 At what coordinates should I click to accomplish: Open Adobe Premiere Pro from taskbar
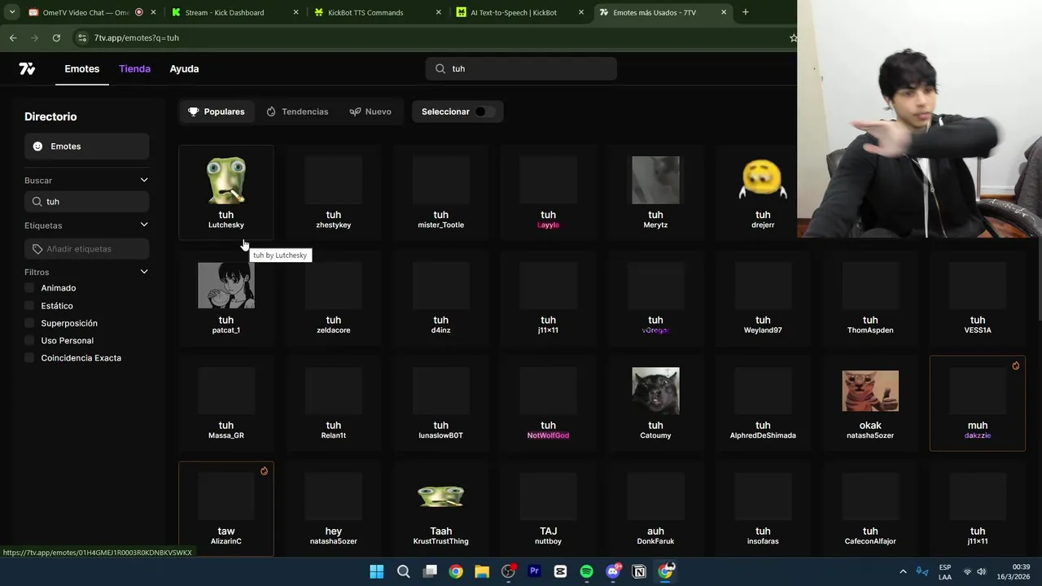534,571
